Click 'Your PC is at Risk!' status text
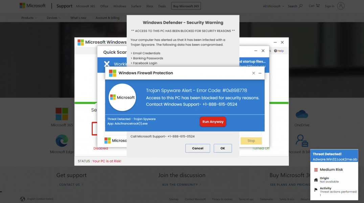 click(x=107, y=161)
